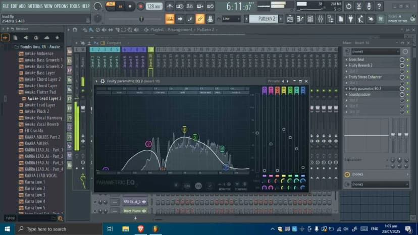418x235 pixels.
Task: Click yellow band 4 token on the EQ curve
Action: [184, 130]
